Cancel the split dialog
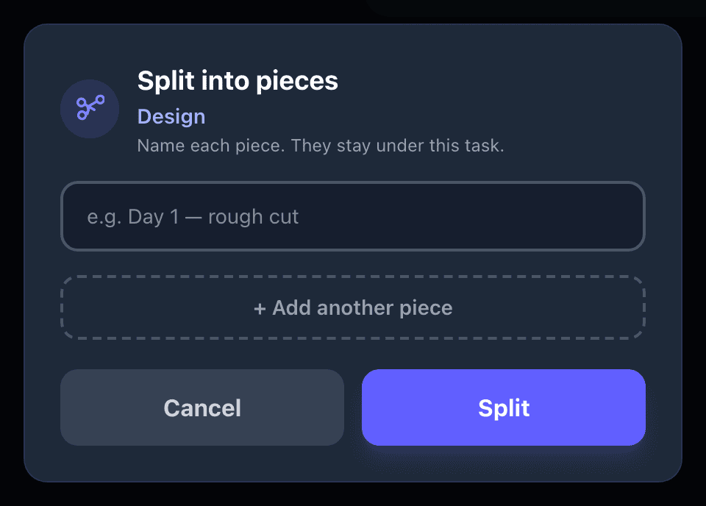The image size is (706, 506). pos(202,407)
